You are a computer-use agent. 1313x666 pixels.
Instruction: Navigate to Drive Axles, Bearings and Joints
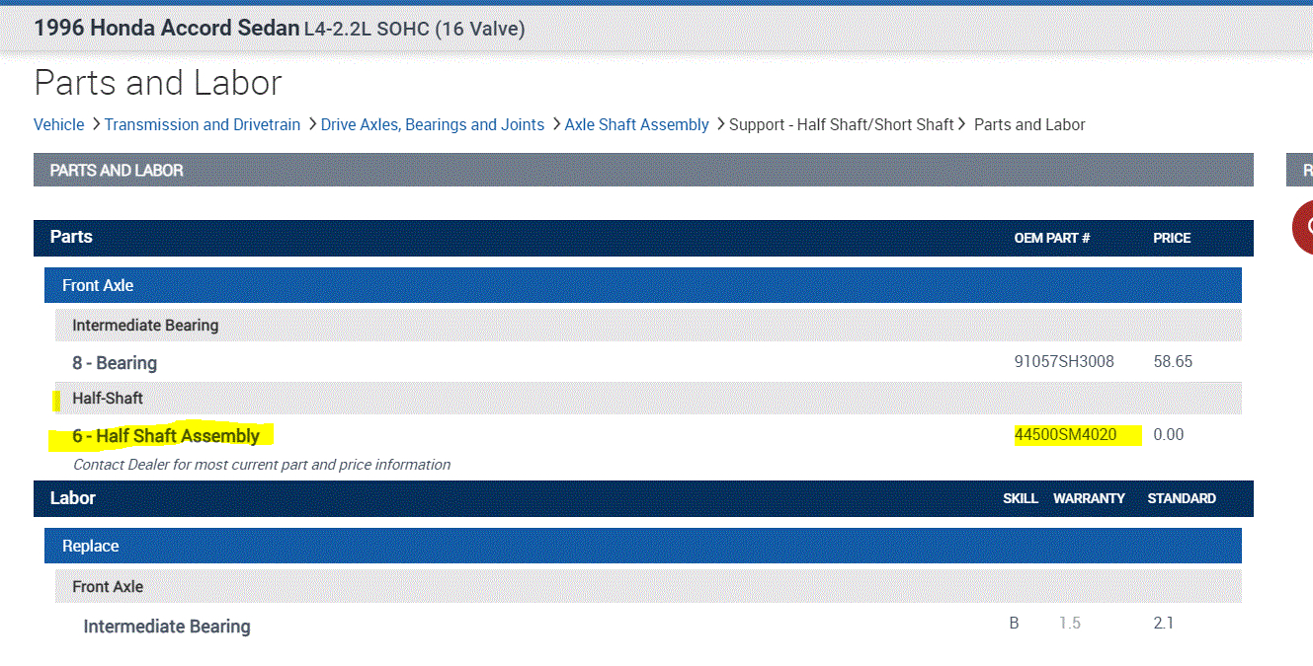433,124
